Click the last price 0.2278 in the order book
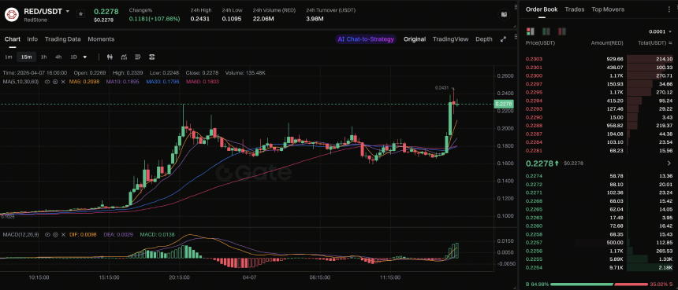 539,163
